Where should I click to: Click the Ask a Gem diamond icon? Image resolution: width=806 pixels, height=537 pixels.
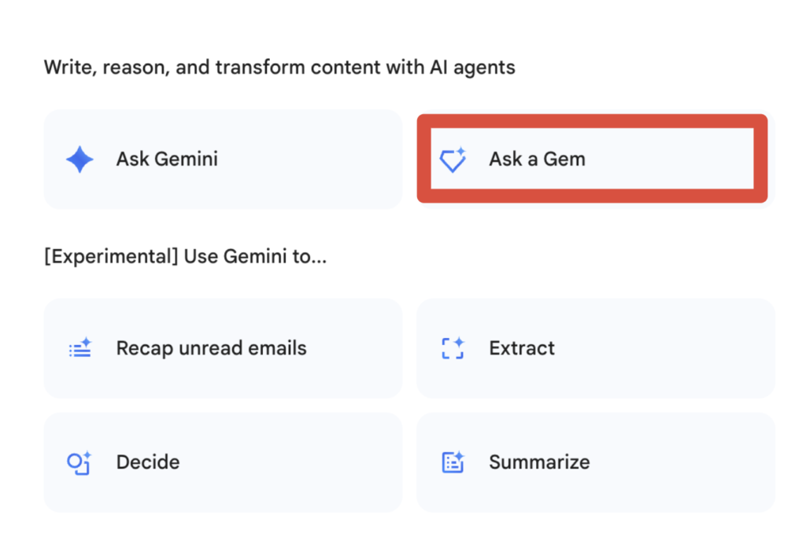click(453, 160)
